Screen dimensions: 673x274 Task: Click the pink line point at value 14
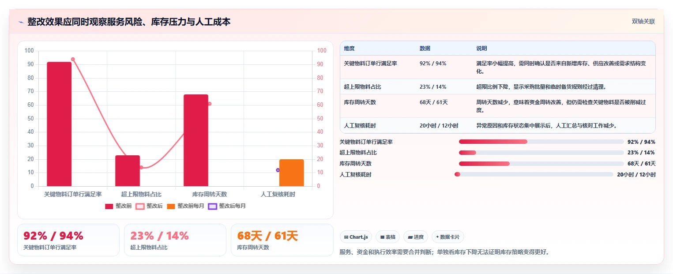click(141, 167)
